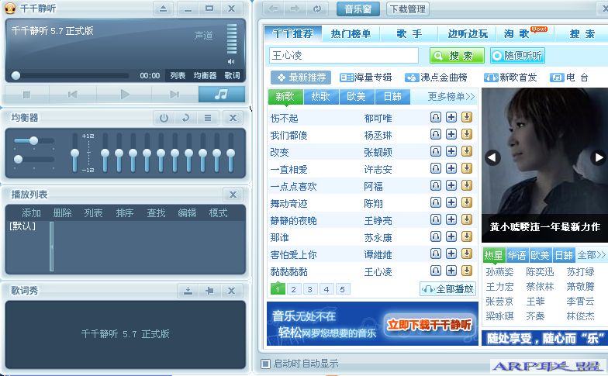608x376 pixels.
Task: Open artist 陈奕迅 link
Action: pos(540,272)
